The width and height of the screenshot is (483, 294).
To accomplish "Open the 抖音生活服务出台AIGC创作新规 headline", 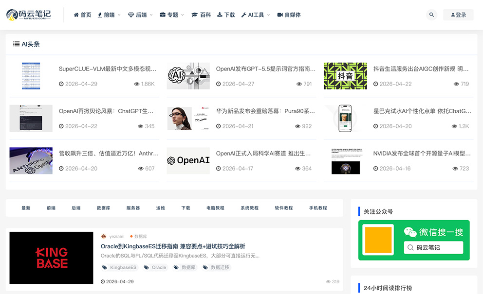I will click(x=421, y=69).
